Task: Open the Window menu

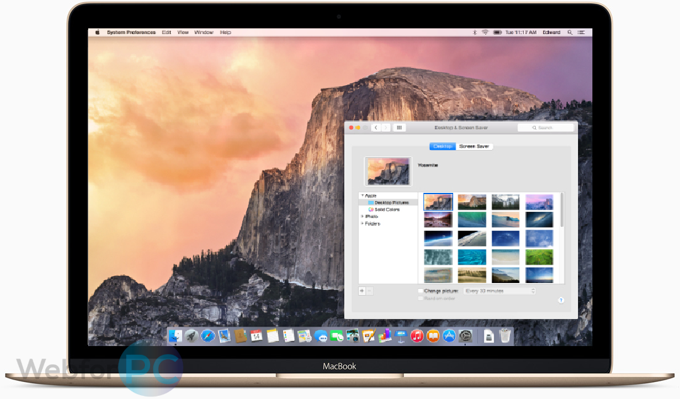Action: tap(204, 32)
